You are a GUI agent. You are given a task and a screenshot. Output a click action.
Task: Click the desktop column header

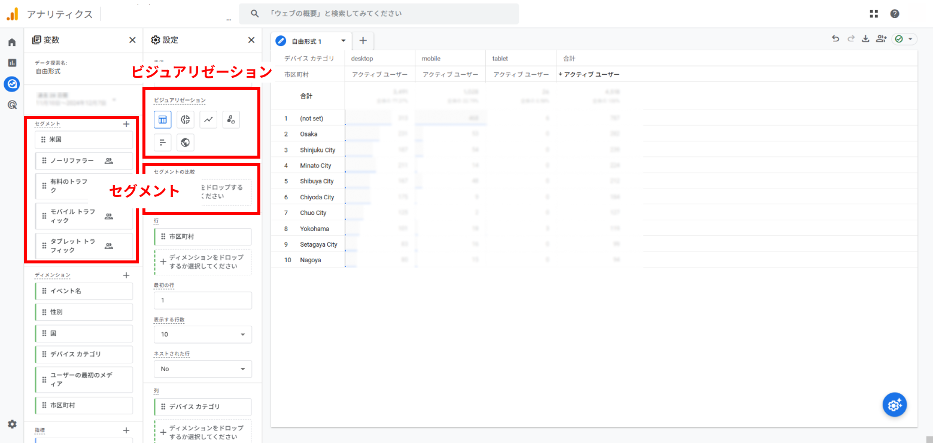click(363, 59)
